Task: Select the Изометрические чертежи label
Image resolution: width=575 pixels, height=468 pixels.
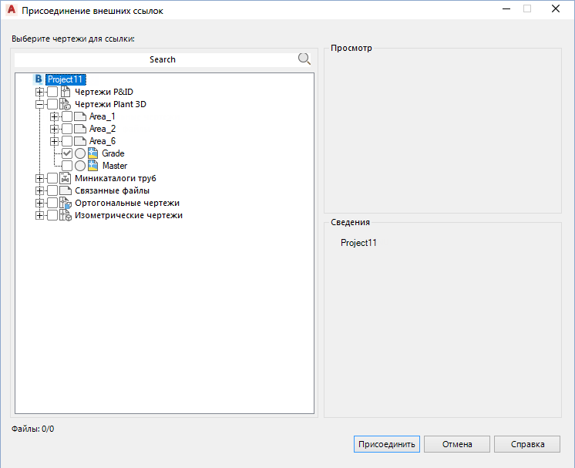Action: 129,215
